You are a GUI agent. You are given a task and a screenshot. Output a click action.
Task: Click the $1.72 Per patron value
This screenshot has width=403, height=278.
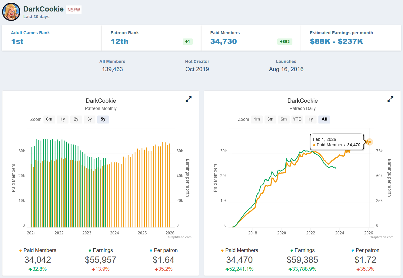tap(365, 260)
